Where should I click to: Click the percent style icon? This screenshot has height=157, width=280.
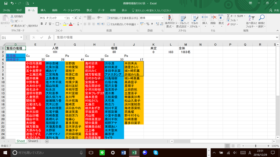pyautogui.click(x=148, y=24)
